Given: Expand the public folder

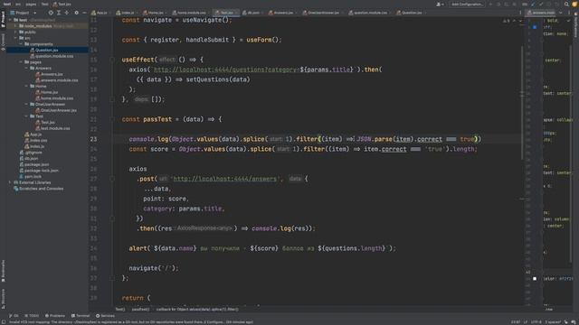Looking at the screenshot, I should click(15, 32).
